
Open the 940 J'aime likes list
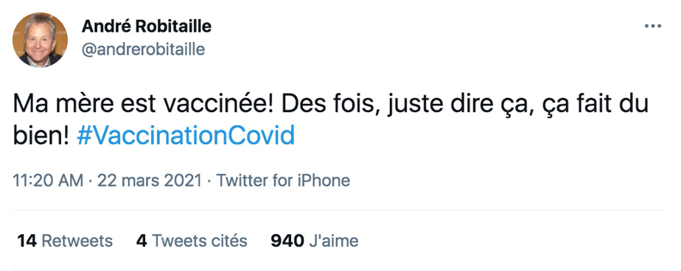(315, 241)
